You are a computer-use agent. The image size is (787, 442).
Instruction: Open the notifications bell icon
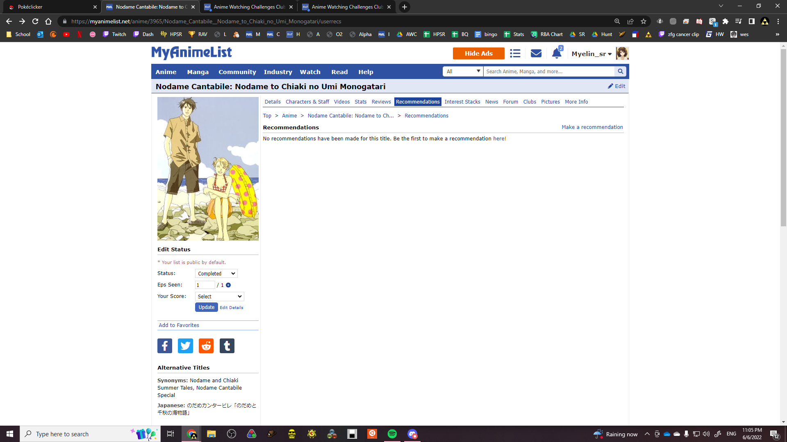[x=556, y=54]
